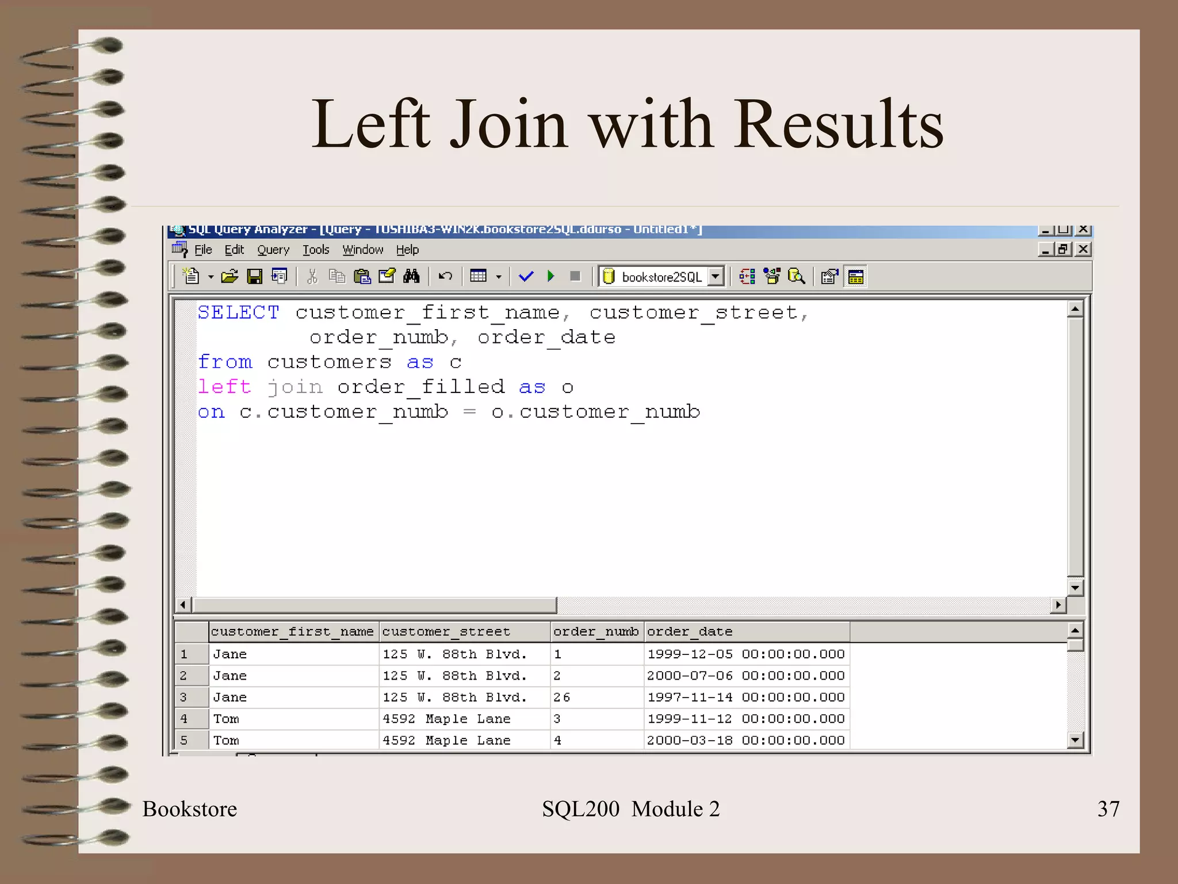This screenshot has height=884, width=1178.
Task: Click the New Query icon
Action: click(x=191, y=277)
